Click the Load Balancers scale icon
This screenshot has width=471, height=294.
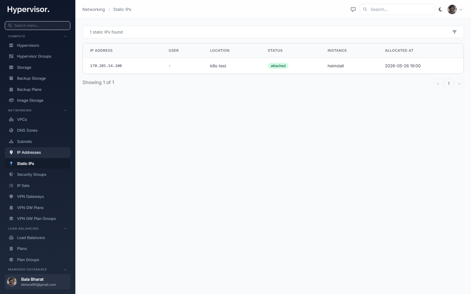tap(11, 238)
